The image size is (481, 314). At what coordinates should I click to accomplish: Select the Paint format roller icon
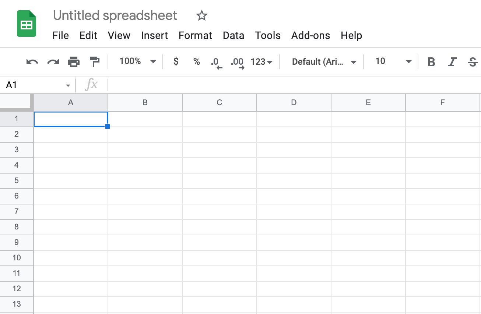95,62
